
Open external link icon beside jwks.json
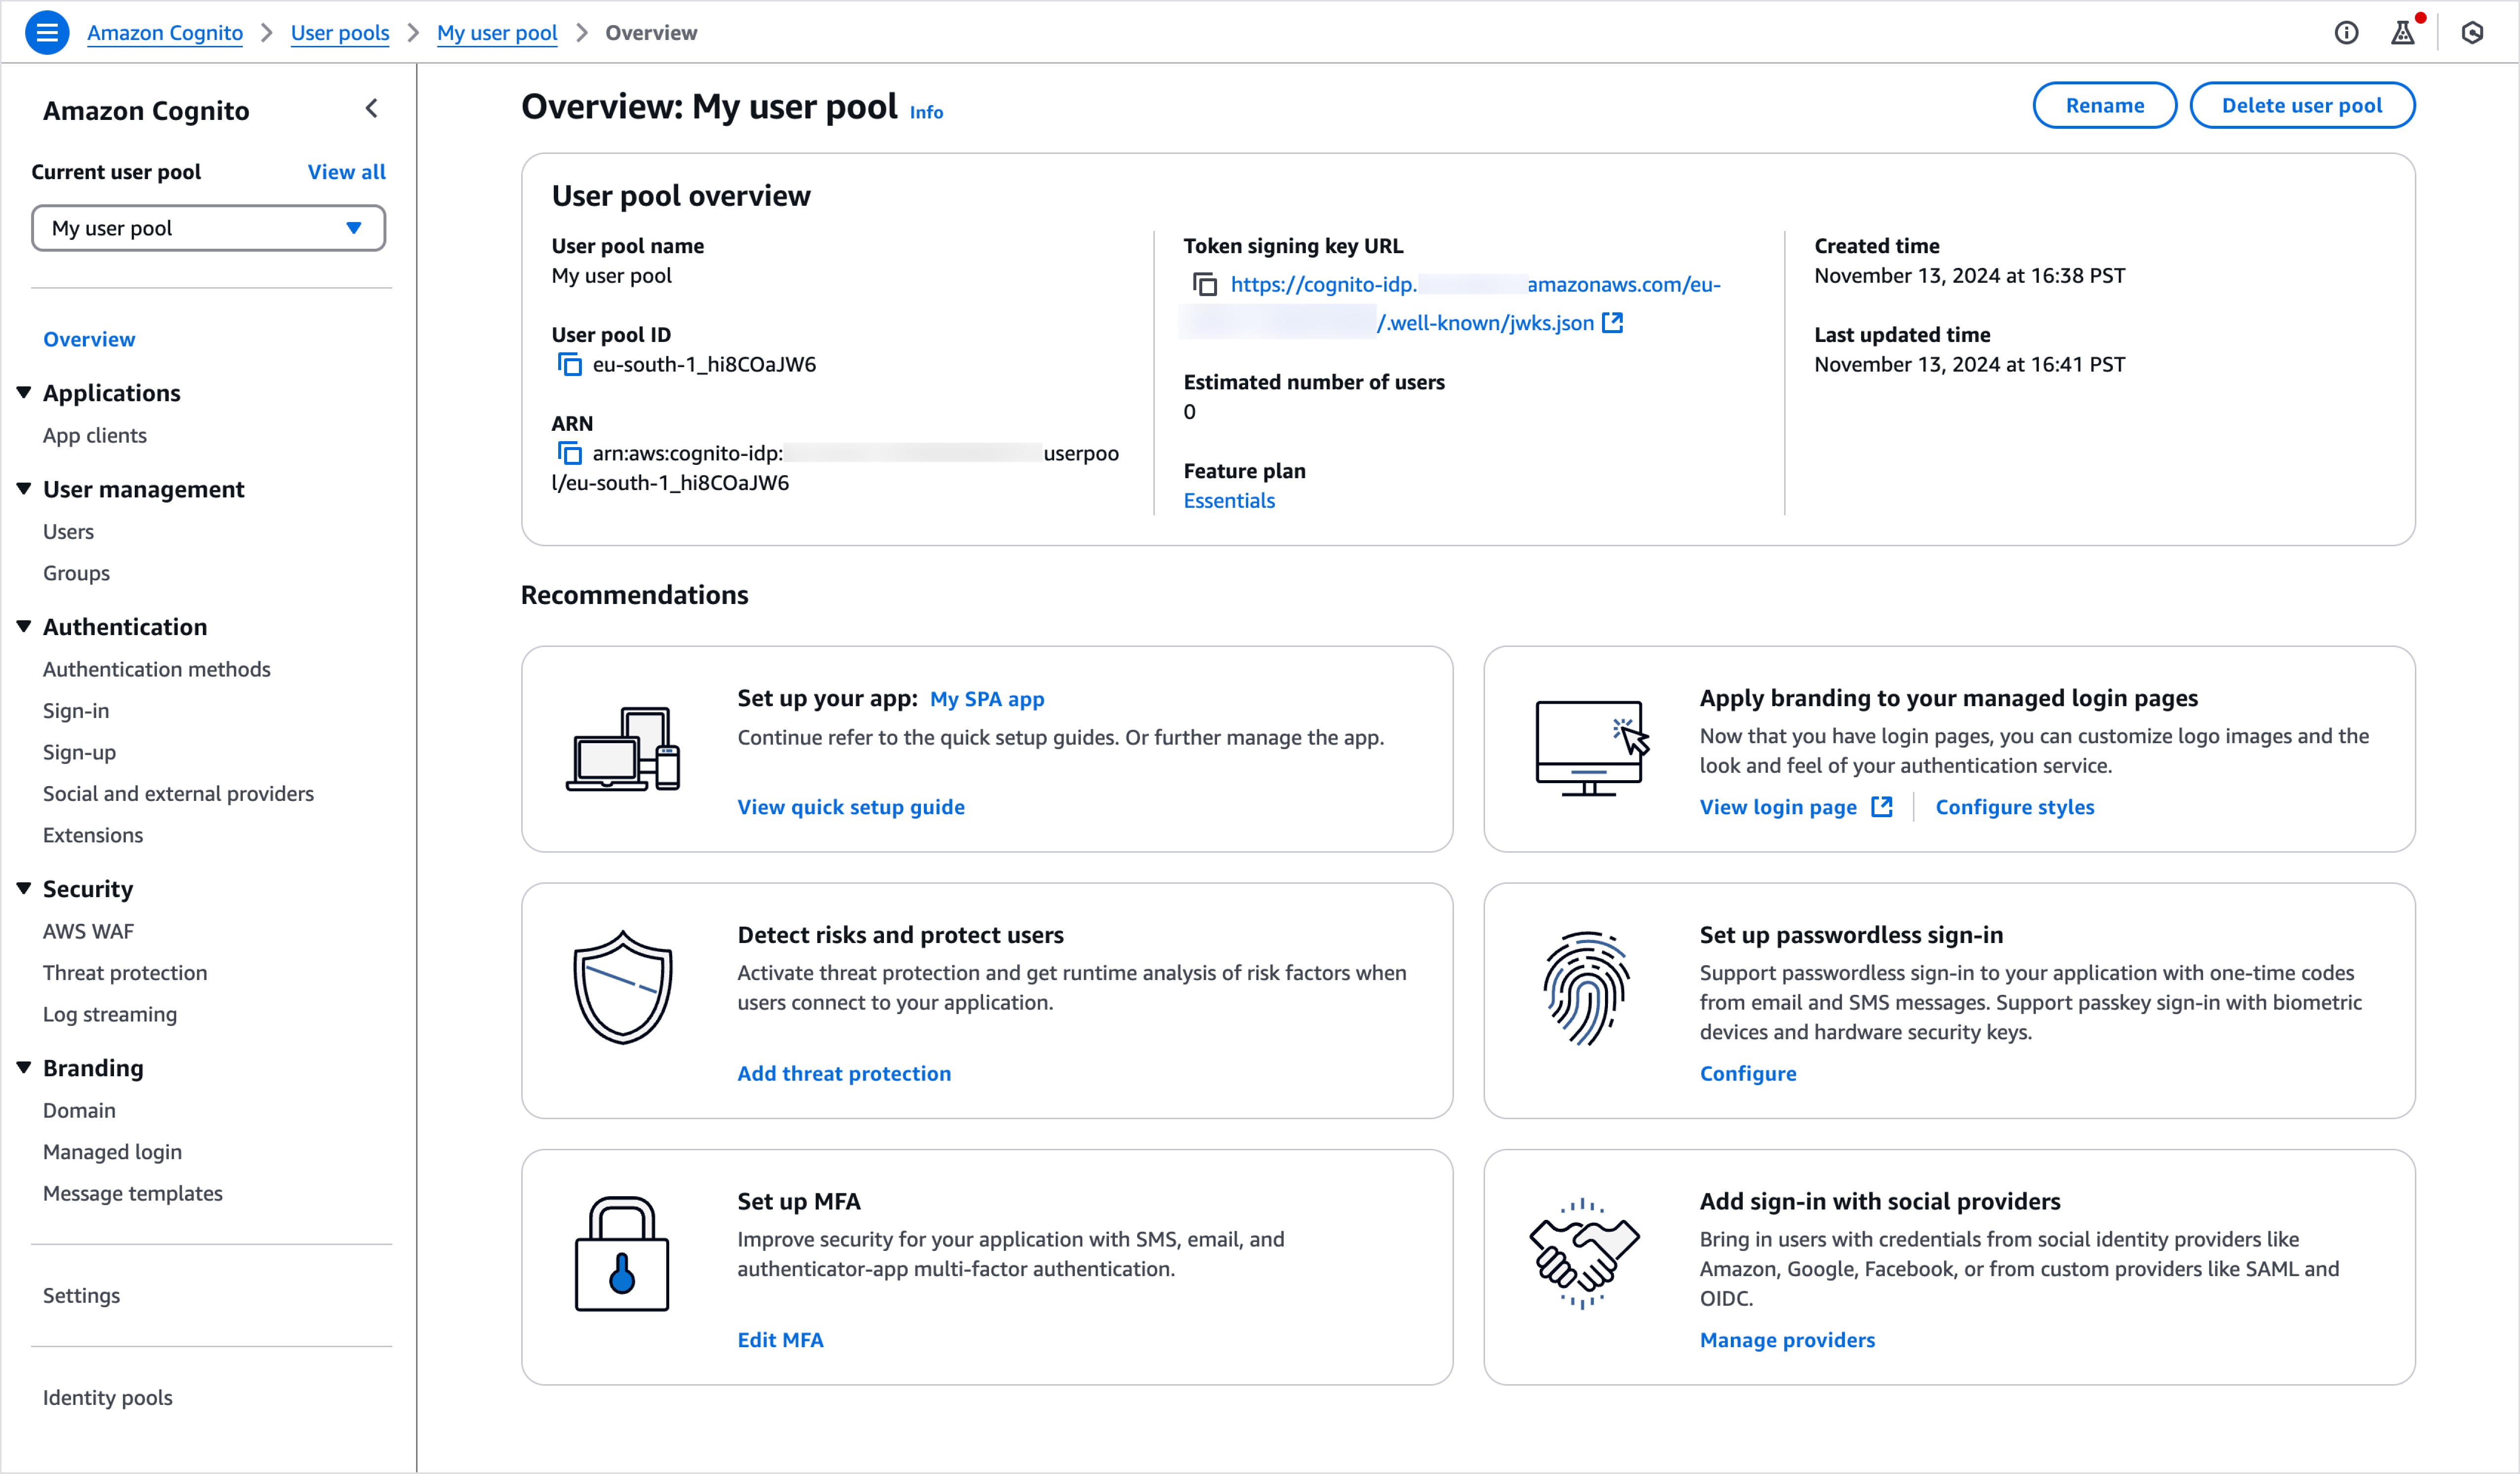(x=1612, y=323)
